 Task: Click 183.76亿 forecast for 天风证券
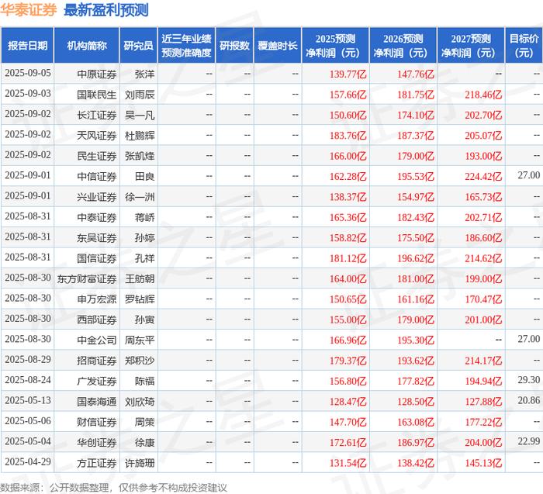(348, 136)
